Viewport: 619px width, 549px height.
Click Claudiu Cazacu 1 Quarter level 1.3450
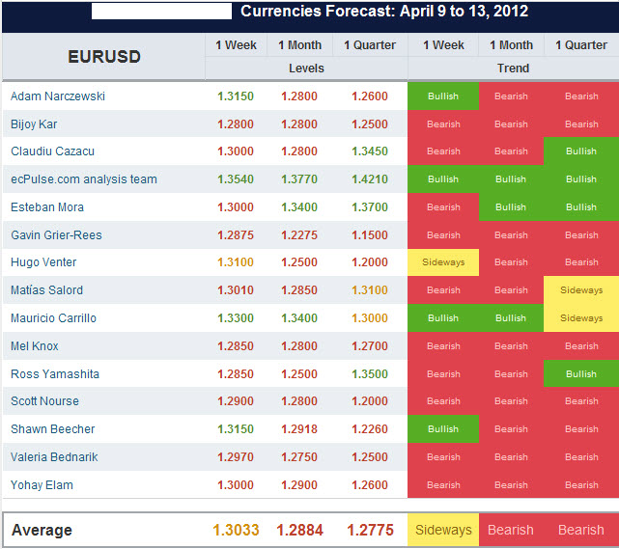tap(370, 151)
